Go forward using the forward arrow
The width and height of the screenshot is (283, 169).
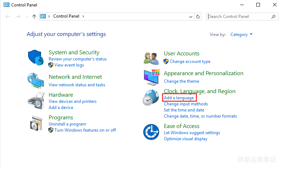[18, 17]
